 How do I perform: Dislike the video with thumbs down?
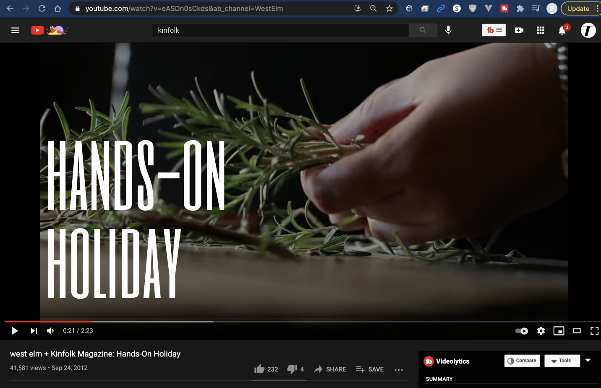pyautogui.click(x=295, y=369)
